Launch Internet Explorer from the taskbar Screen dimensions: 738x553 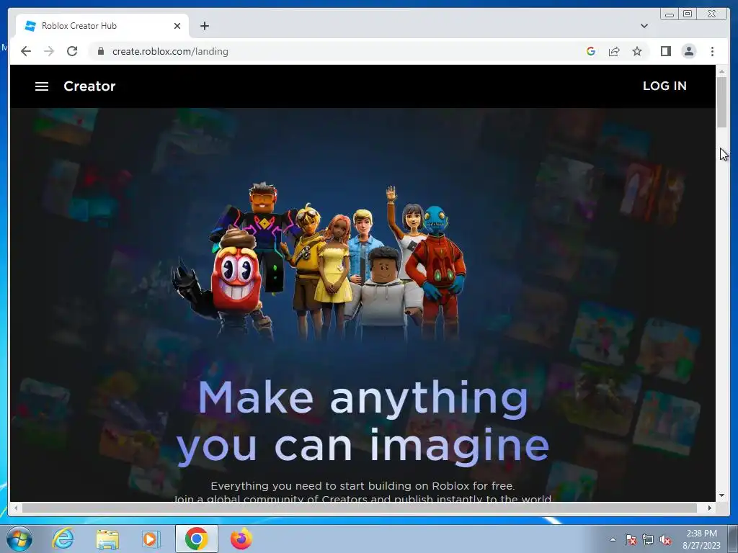coord(63,539)
